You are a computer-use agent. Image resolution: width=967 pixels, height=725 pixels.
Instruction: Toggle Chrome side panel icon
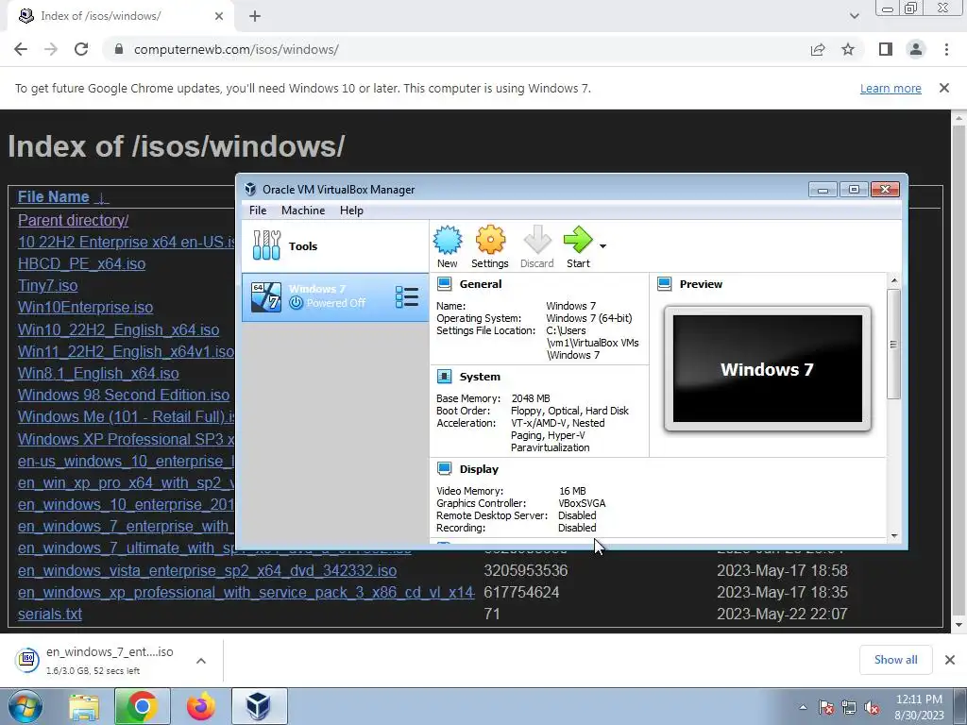(x=886, y=49)
